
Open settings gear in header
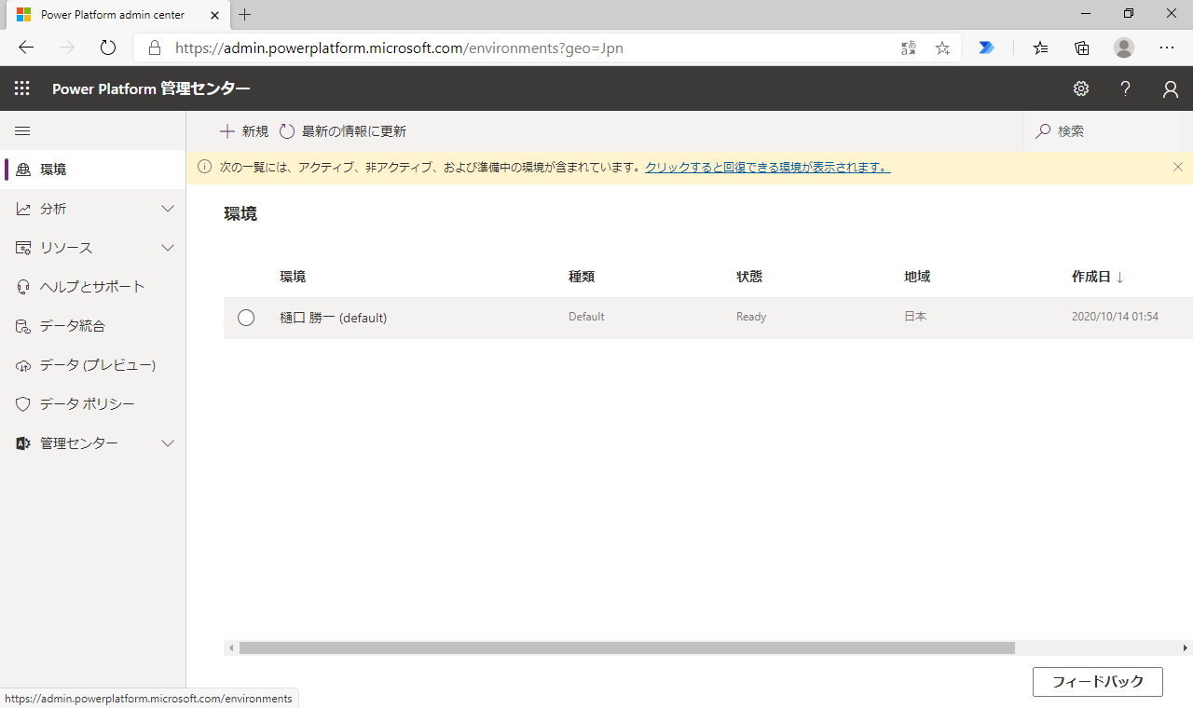pyautogui.click(x=1081, y=88)
